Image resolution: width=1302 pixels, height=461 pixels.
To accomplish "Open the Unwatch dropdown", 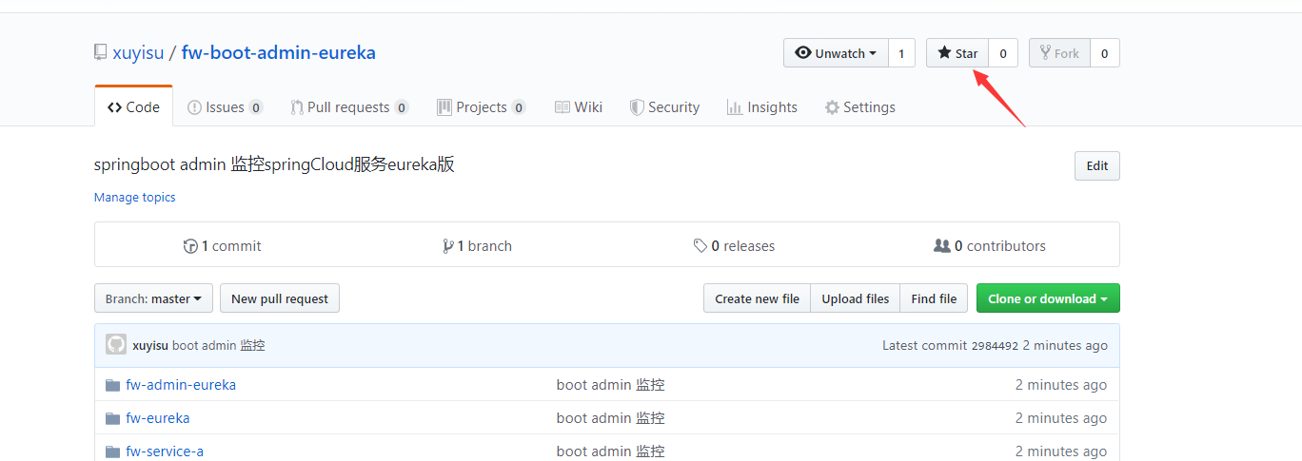I will [836, 53].
